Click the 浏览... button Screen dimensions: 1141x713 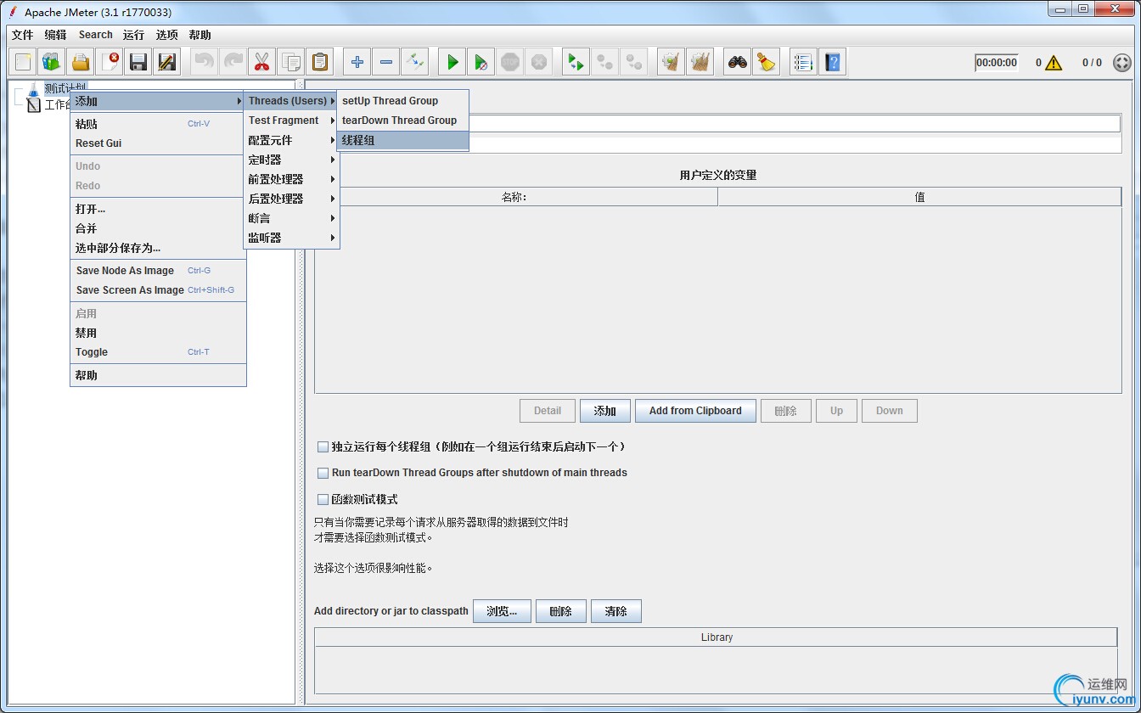tap(502, 611)
